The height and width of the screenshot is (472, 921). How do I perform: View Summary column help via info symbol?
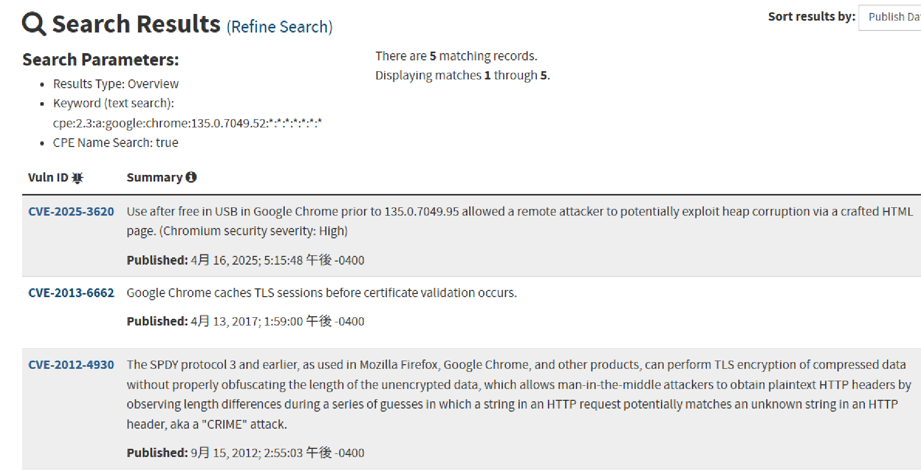point(191,177)
